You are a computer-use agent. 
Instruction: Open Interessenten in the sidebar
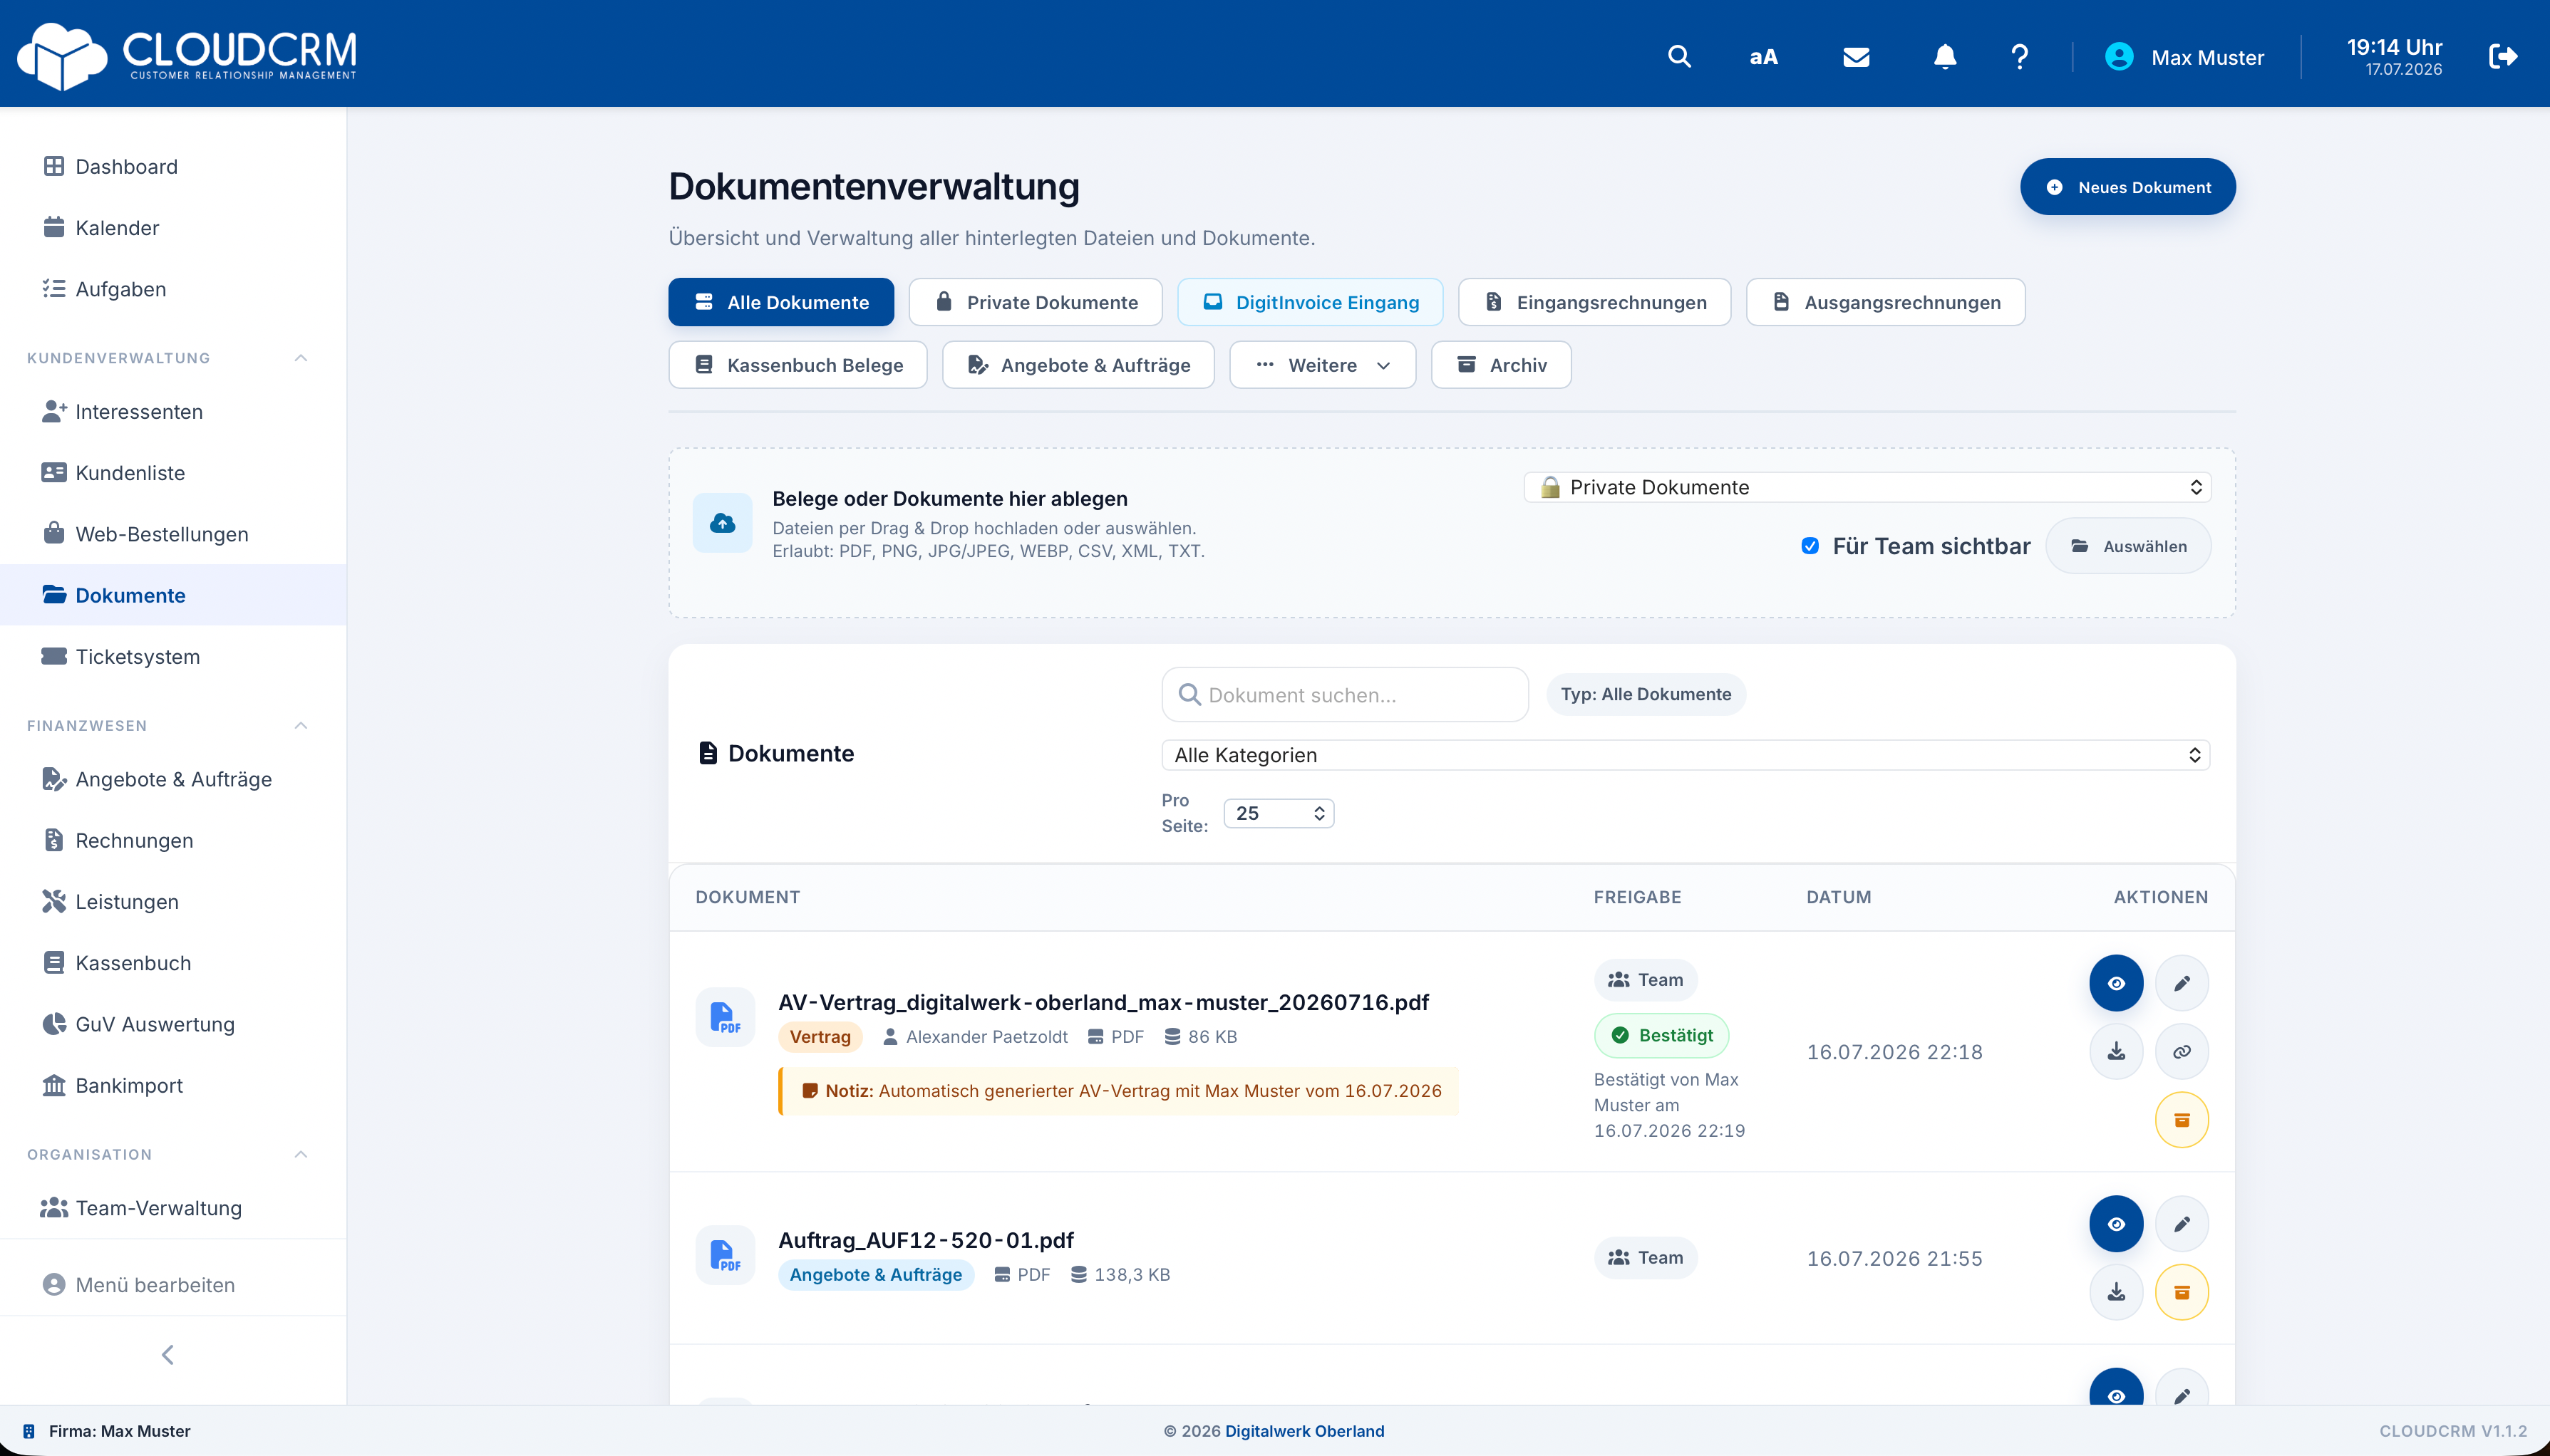pyautogui.click(x=173, y=411)
